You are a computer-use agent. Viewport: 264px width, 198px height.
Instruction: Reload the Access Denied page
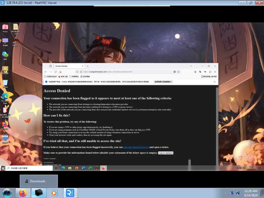tap(55, 72)
